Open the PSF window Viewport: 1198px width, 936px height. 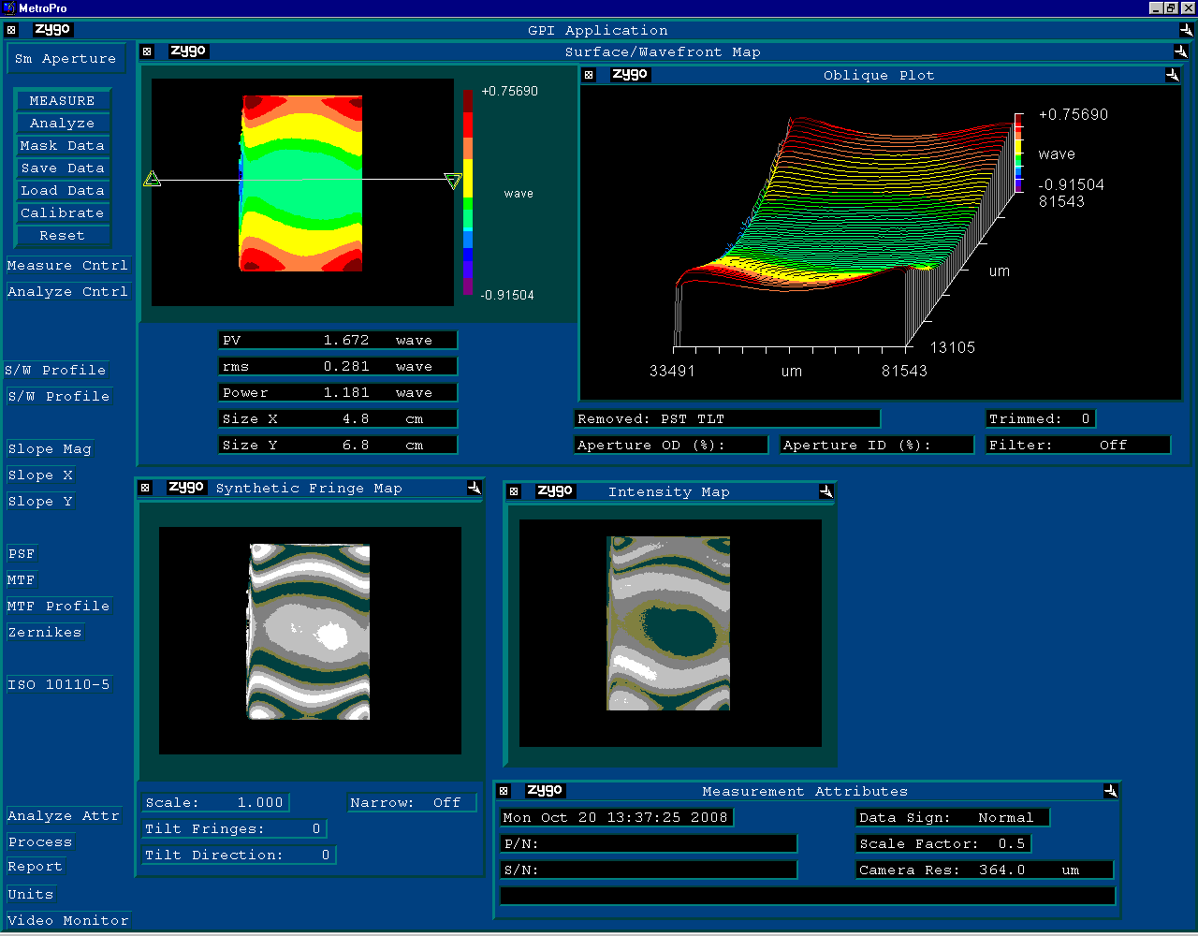(22, 553)
